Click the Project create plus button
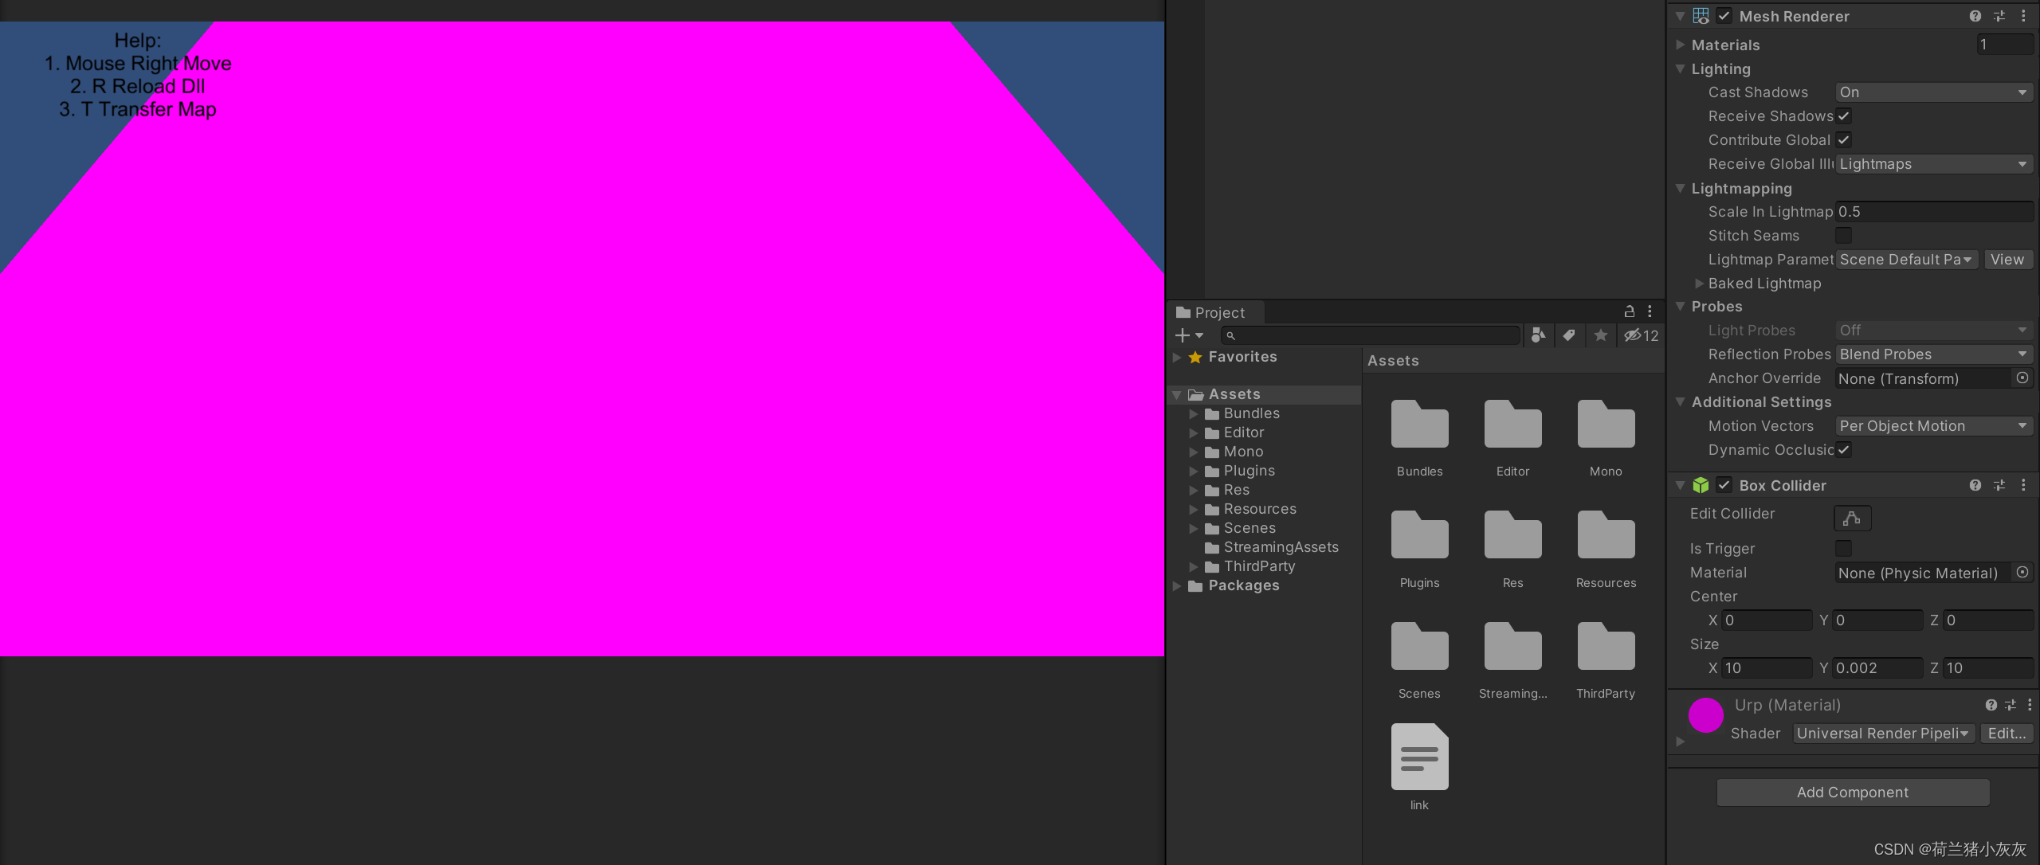This screenshot has width=2040, height=865. pos(1189,335)
